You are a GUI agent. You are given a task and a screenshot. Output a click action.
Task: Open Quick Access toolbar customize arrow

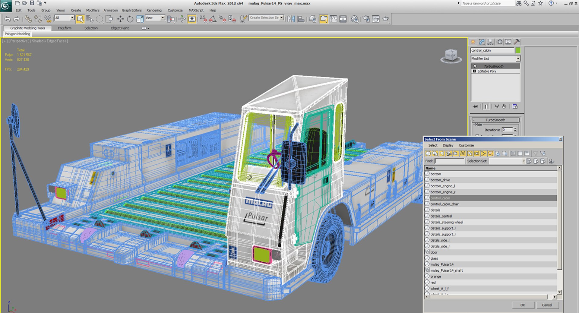click(45, 3)
